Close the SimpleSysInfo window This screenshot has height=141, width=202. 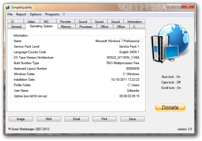coord(188,6)
